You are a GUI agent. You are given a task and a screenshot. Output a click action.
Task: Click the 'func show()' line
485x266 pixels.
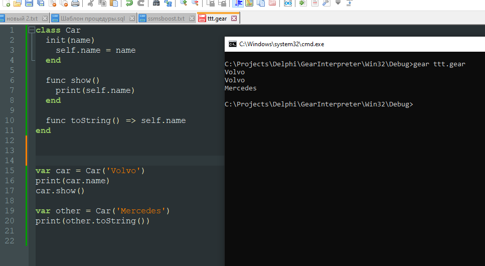click(73, 80)
